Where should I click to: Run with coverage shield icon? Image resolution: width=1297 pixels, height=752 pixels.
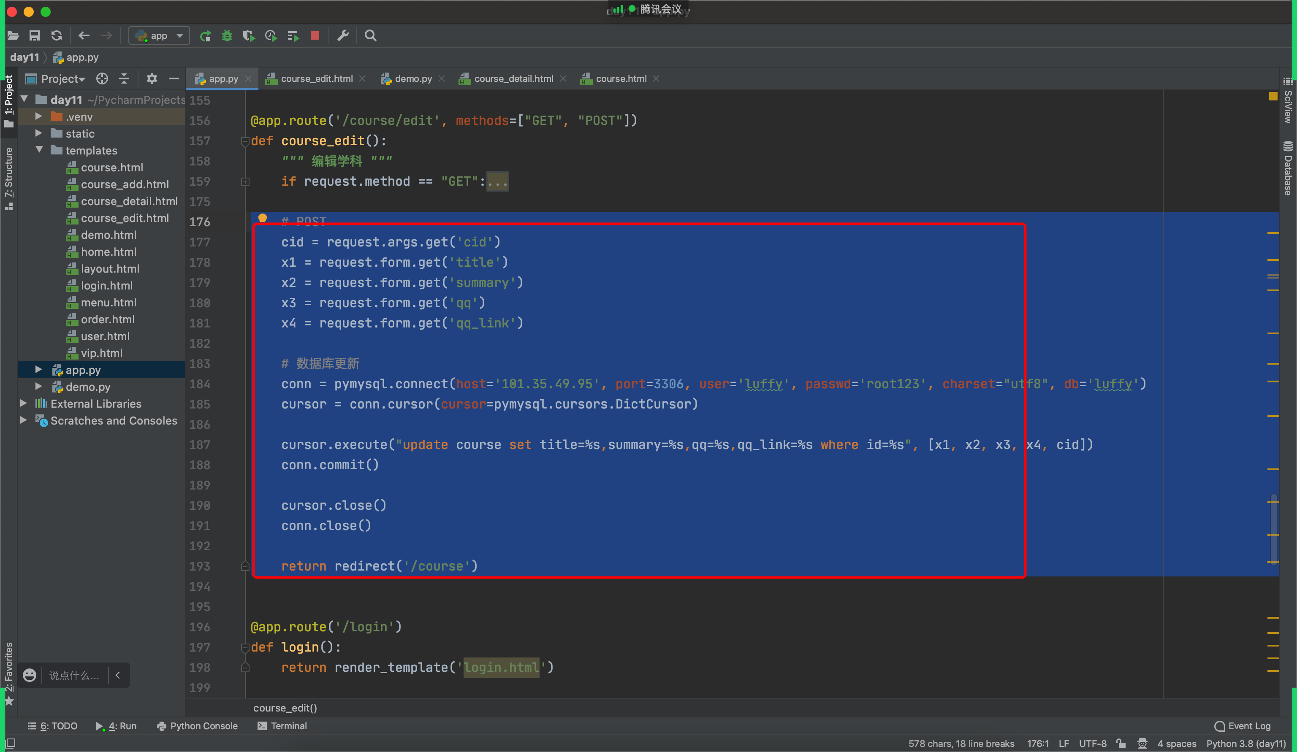tap(249, 35)
